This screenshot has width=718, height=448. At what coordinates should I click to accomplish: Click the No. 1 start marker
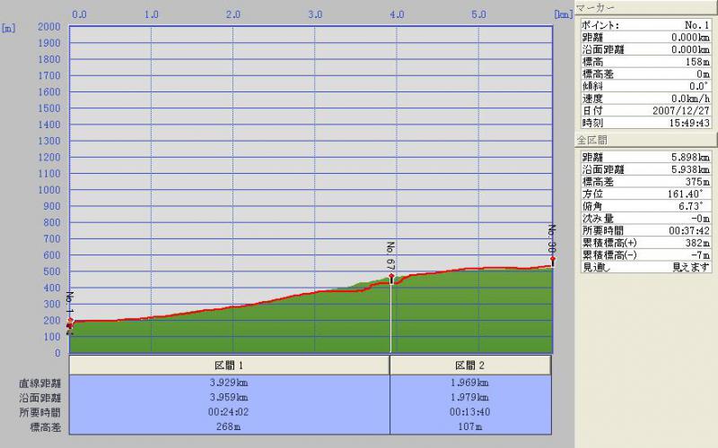(x=70, y=323)
